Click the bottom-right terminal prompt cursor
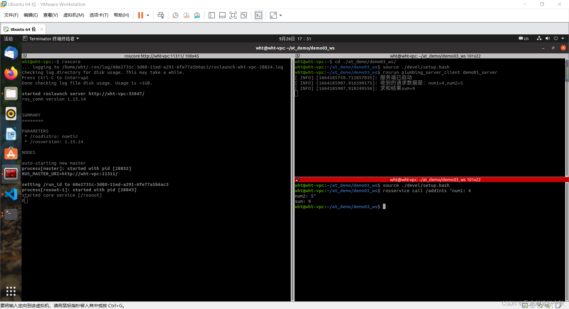 pyautogui.click(x=384, y=207)
